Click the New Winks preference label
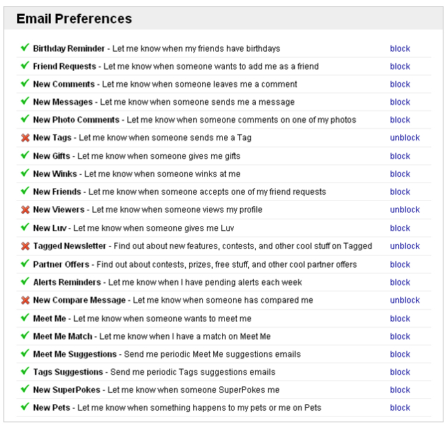The height and width of the screenshot is (425, 447). pyautogui.click(x=55, y=174)
